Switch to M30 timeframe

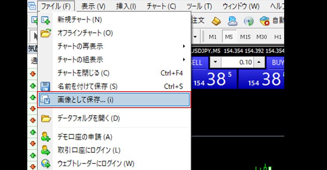[x=262, y=37]
